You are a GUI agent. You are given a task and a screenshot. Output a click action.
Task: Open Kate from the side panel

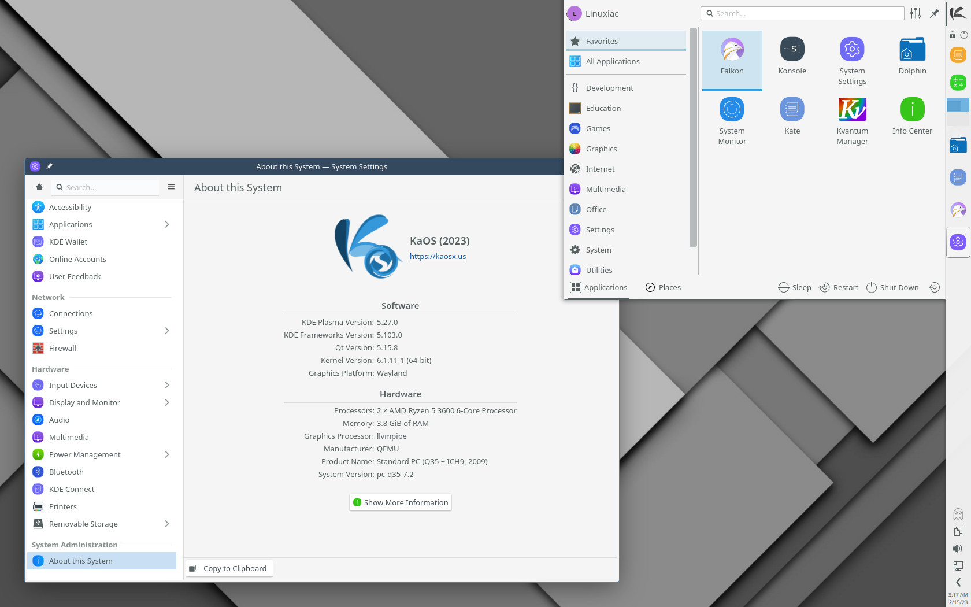tap(958, 177)
